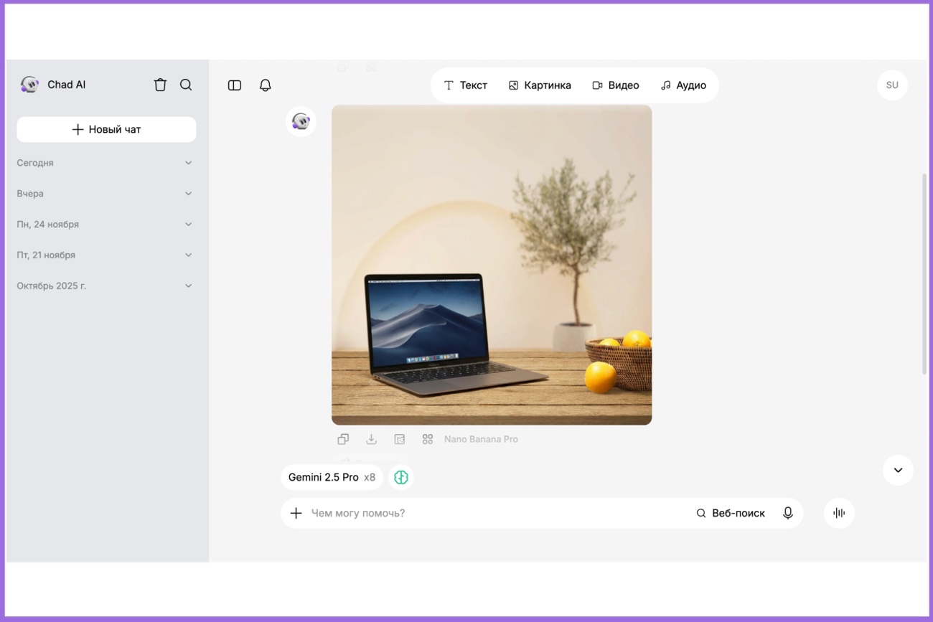Download the generated laptop image
The image size is (933, 622).
[x=371, y=439]
